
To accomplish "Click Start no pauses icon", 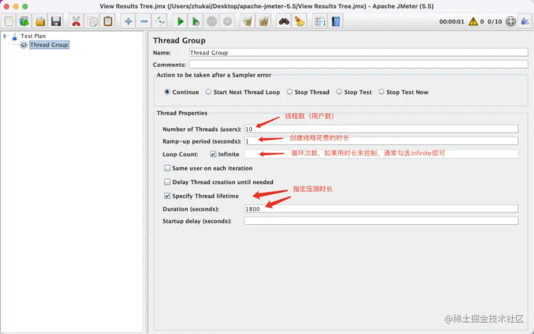I will tap(196, 21).
